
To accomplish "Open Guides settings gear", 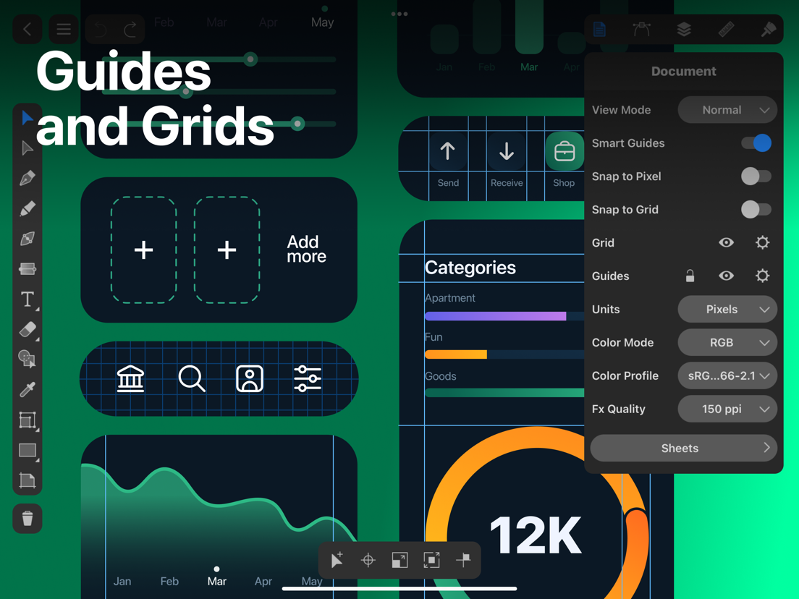I will tap(762, 276).
